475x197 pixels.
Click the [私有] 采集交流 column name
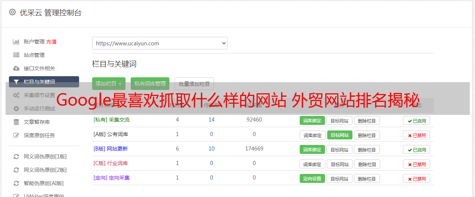tap(111, 120)
